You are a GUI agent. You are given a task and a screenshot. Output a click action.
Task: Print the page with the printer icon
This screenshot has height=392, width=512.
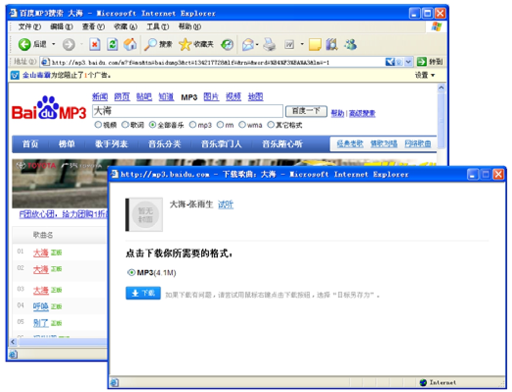(x=270, y=45)
